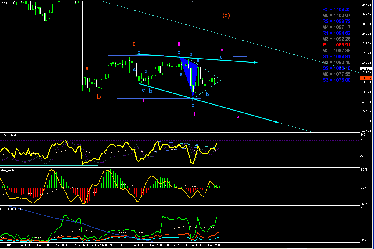Click the lower cyan trend arrow's arrowhead
This screenshot has height=249, width=374.
click(276, 121)
